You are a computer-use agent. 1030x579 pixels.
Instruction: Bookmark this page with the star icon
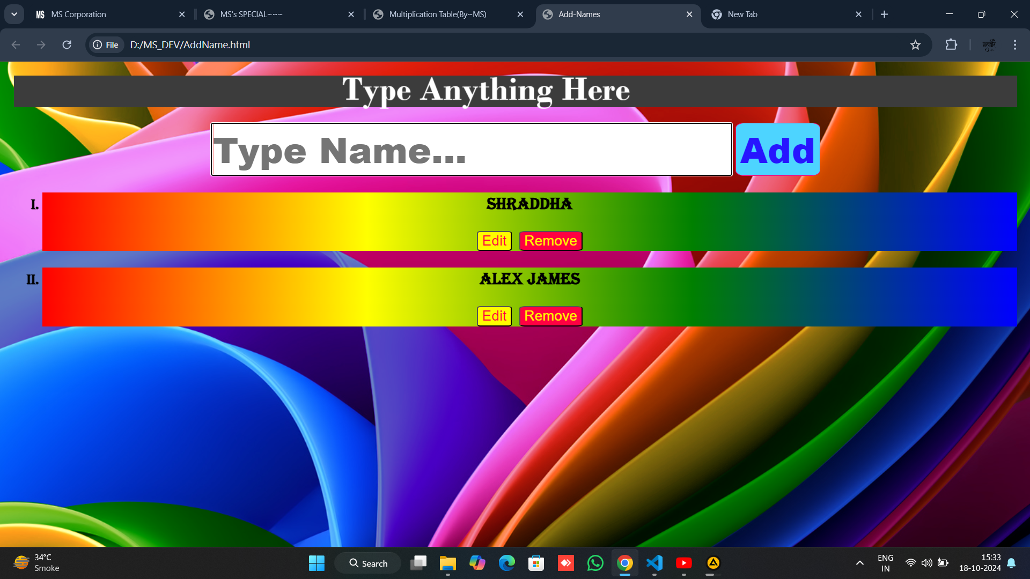point(915,45)
